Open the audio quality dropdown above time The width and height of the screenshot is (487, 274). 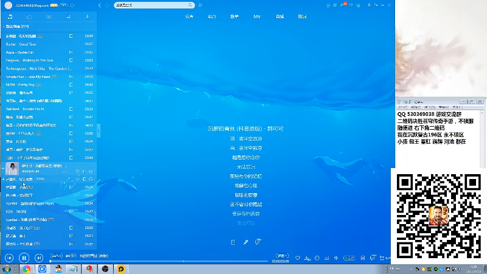pos(282,256)
